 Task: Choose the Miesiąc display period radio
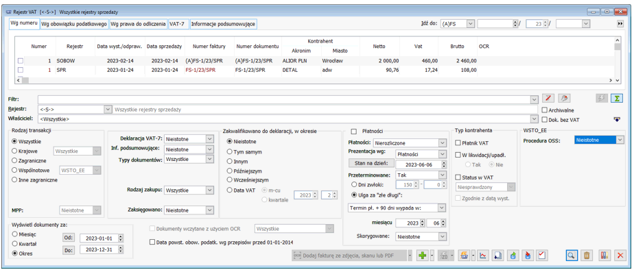pos(15,234)
